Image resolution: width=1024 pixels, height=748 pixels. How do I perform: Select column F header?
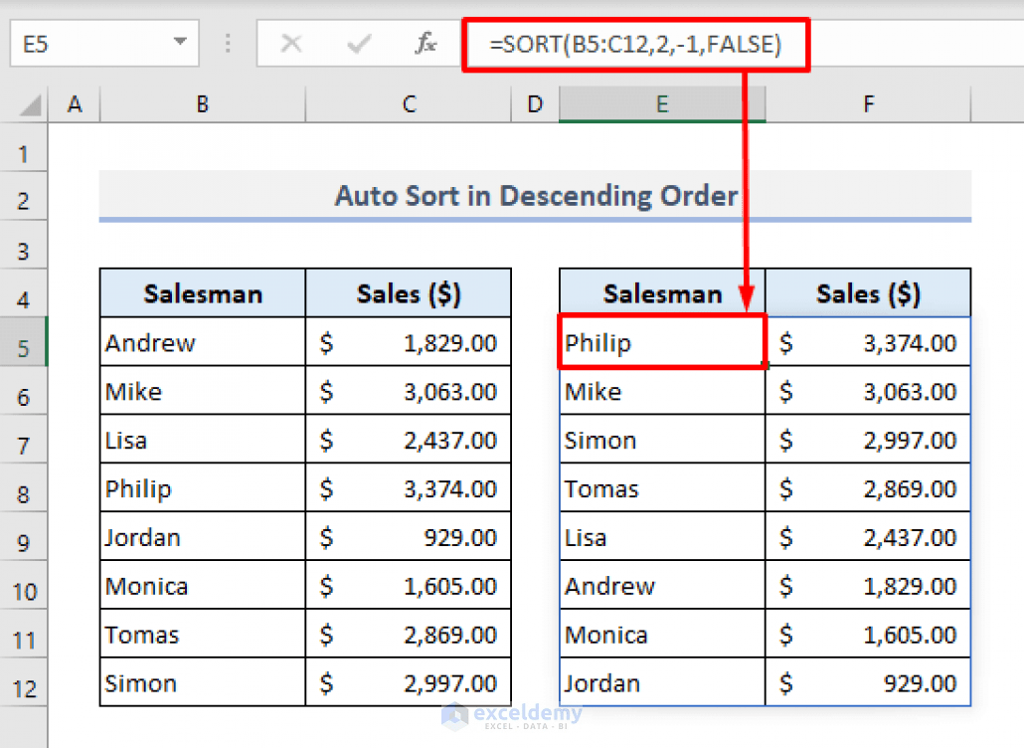tap(868, 103)
